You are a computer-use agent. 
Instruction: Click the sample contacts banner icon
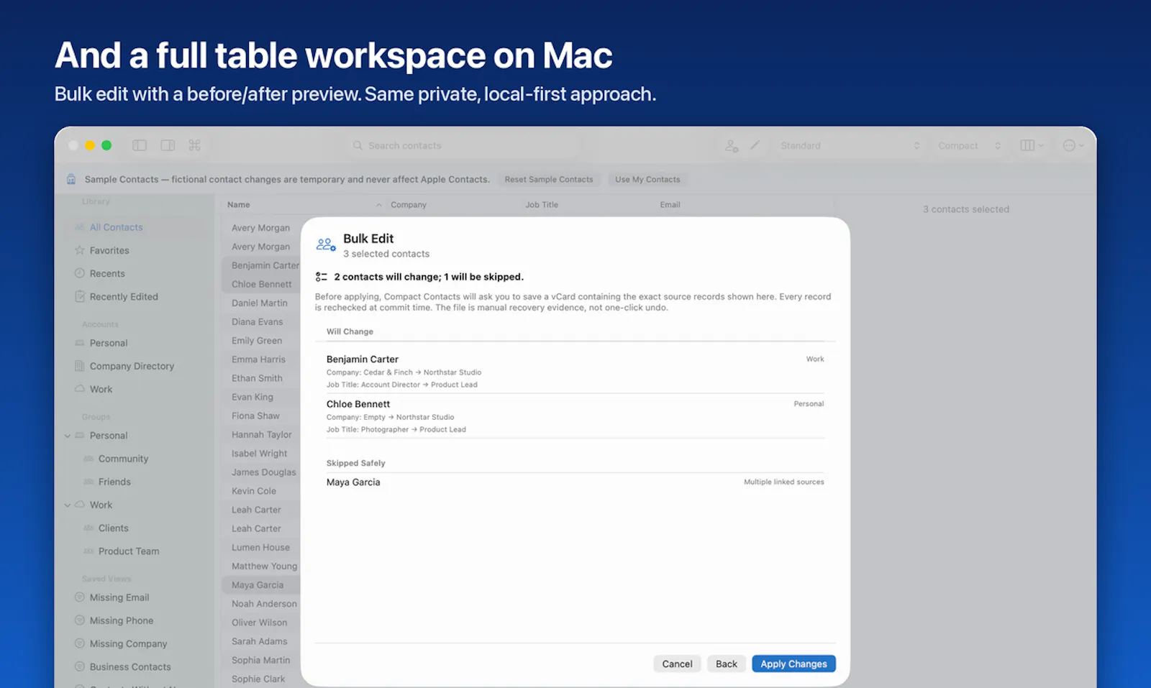coord(71,179)
